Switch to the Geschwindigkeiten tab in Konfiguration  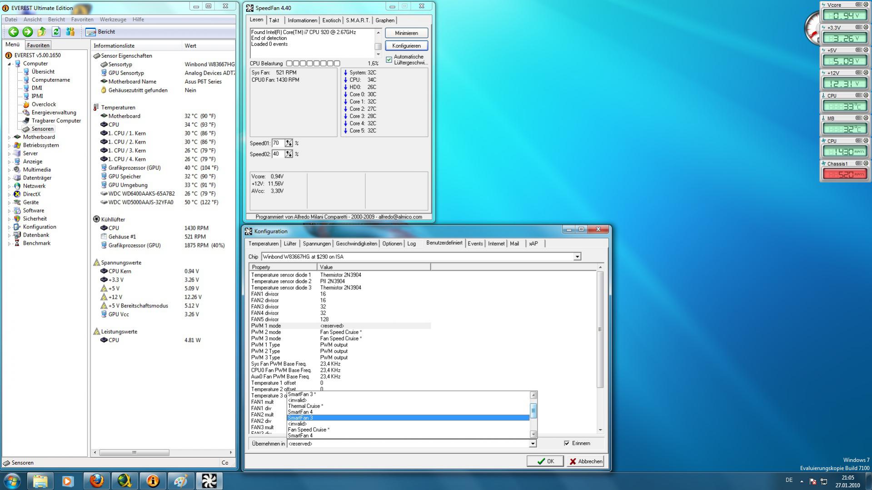click(357, 244)
